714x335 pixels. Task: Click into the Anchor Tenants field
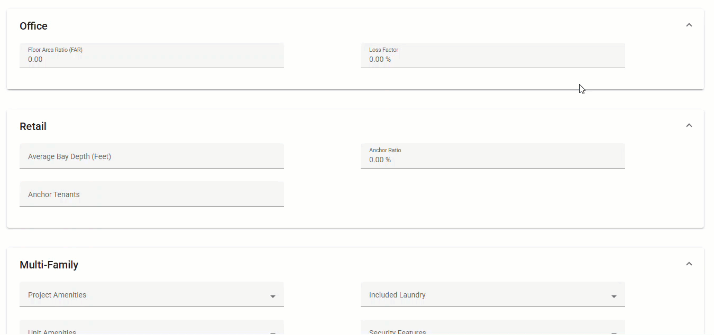click(152, 194)
